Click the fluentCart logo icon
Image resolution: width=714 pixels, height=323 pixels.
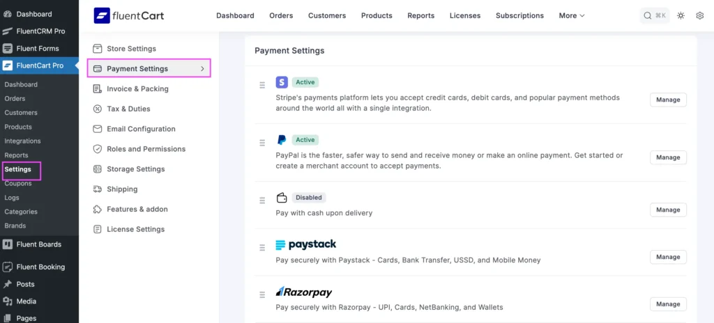[x=102, y=15]
